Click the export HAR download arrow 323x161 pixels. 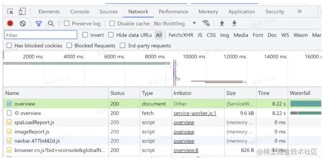tap(234, 23)
